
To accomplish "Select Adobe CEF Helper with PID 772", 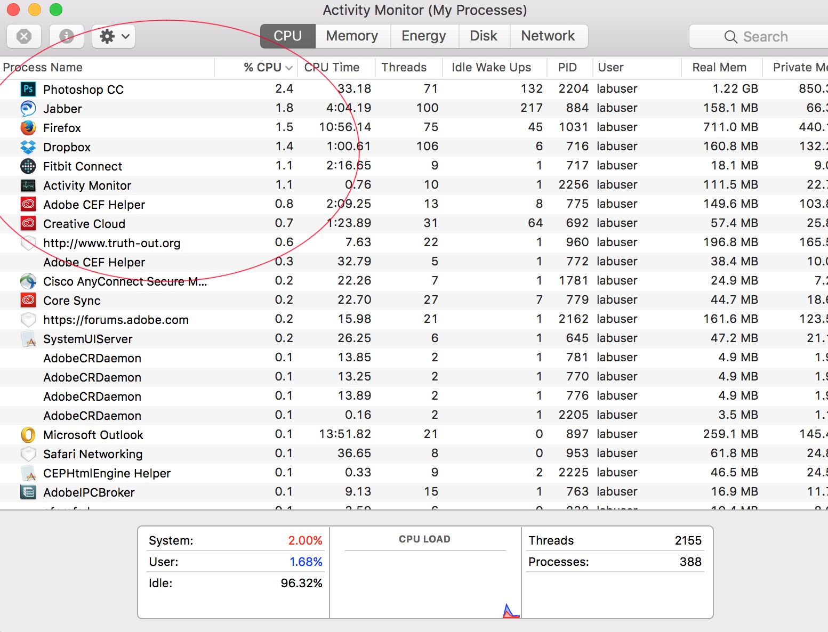I will click(94, 262).
